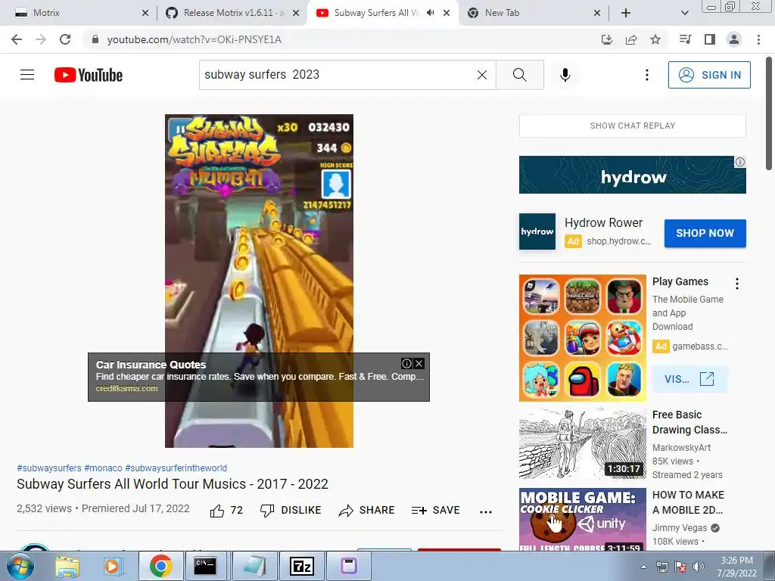Click the SHOP NOW button
This screenshot has height=581, width=775.
click(705, 233)
